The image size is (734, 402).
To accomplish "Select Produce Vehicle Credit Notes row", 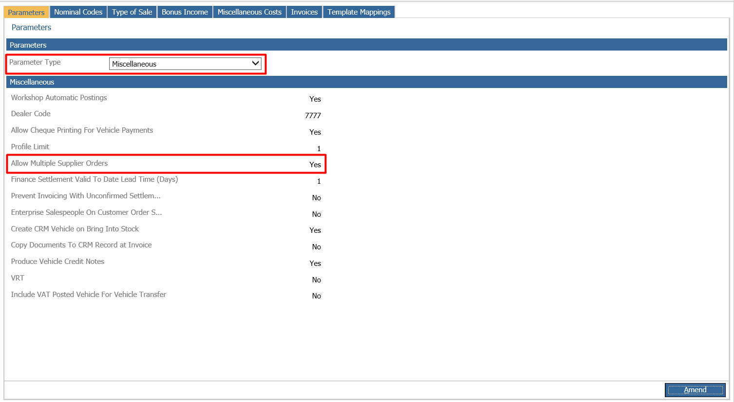I will click(166, 262).
